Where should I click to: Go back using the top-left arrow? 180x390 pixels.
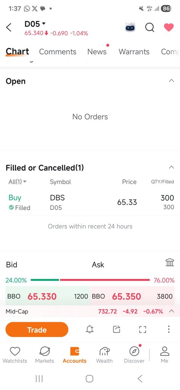click(x=9, y=27)
